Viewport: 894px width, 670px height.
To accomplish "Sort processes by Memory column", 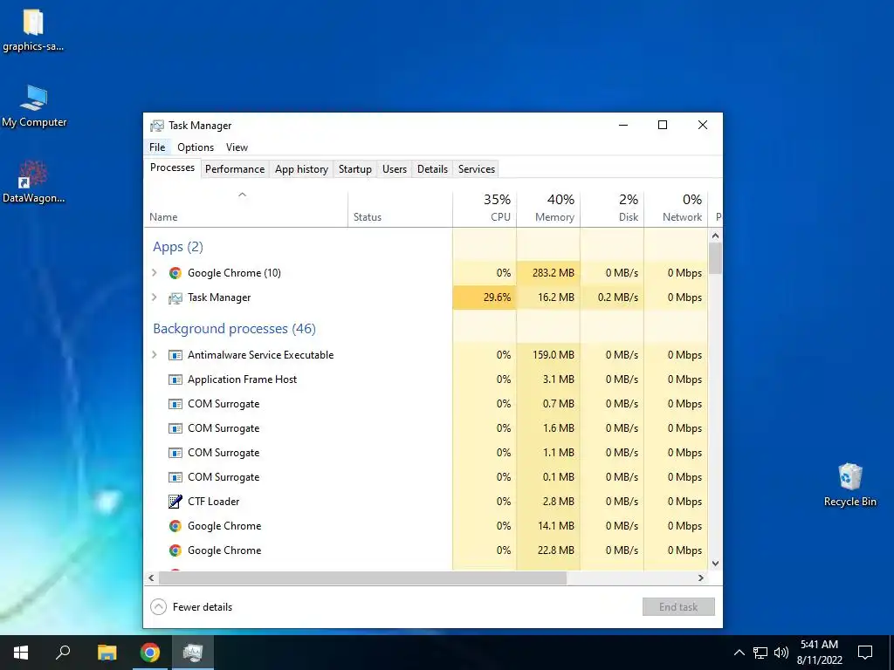I will [x=548, y=209].
